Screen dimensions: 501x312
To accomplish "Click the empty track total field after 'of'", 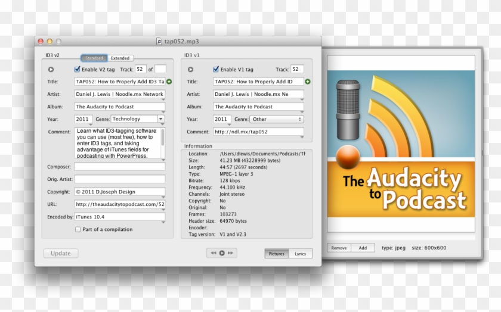I will (x=160, y=69).
